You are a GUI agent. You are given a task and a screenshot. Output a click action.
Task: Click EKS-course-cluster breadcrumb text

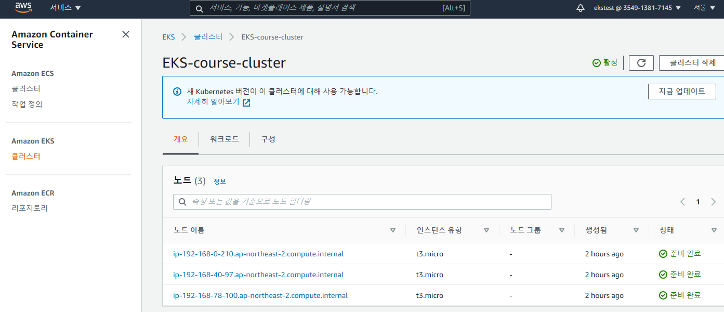272,37
